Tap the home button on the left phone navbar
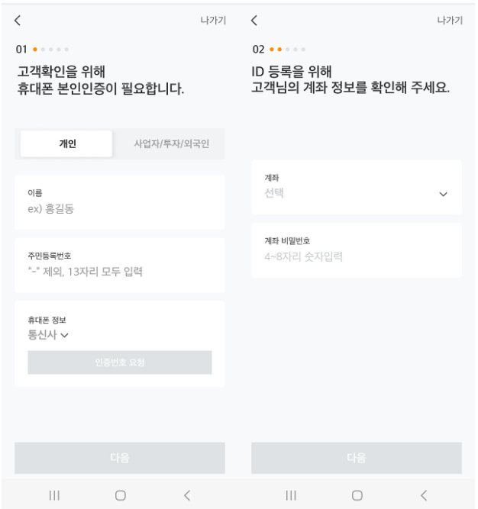This screenshot has height=509, width=478. point(121,495)
